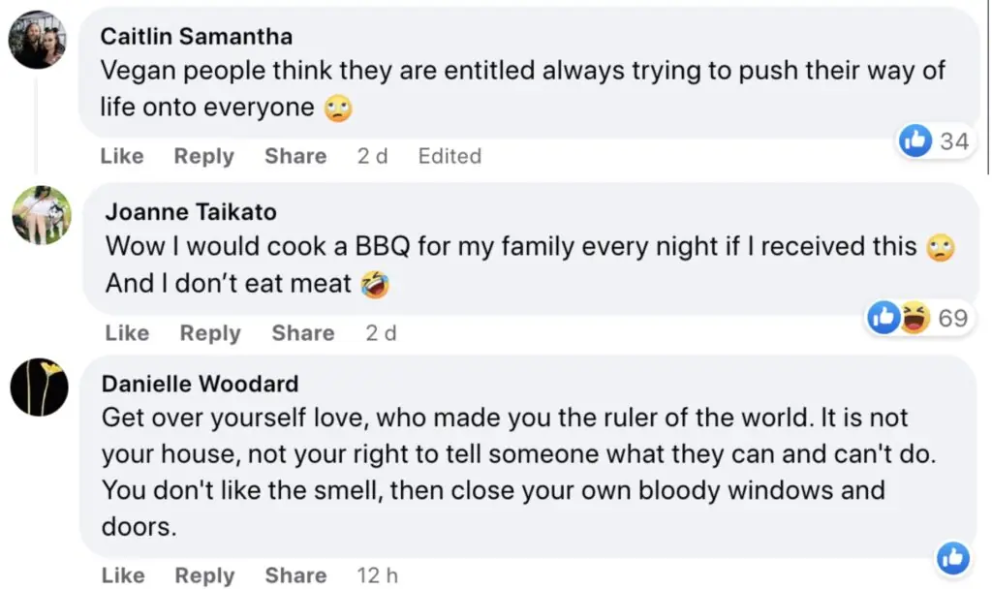Like Caitlin Samantha's comment

pyautogui.click(x=122, y=156)
